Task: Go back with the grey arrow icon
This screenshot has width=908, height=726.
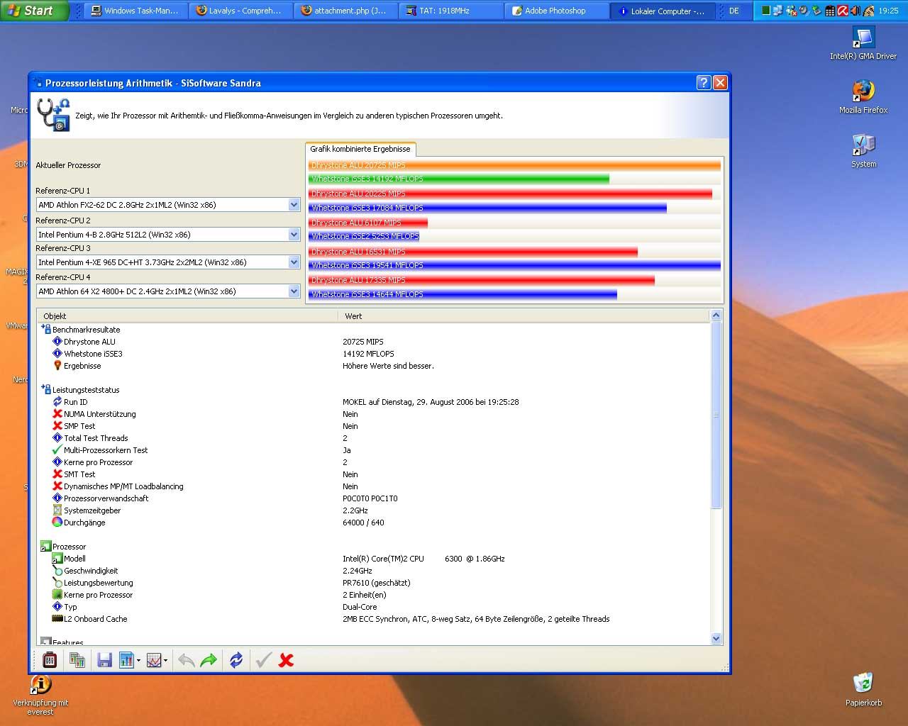Action: [x=187, y=660]
